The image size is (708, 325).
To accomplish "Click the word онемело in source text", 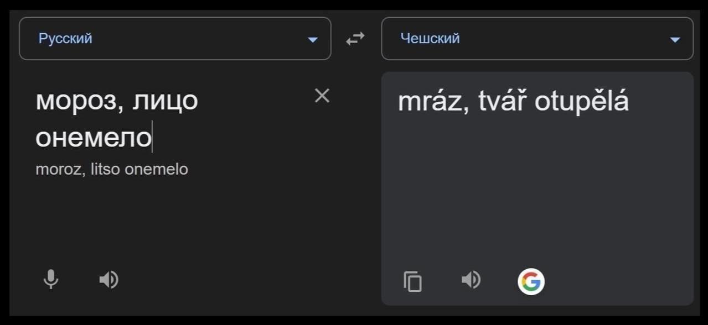I will click(x=93, y=138).
